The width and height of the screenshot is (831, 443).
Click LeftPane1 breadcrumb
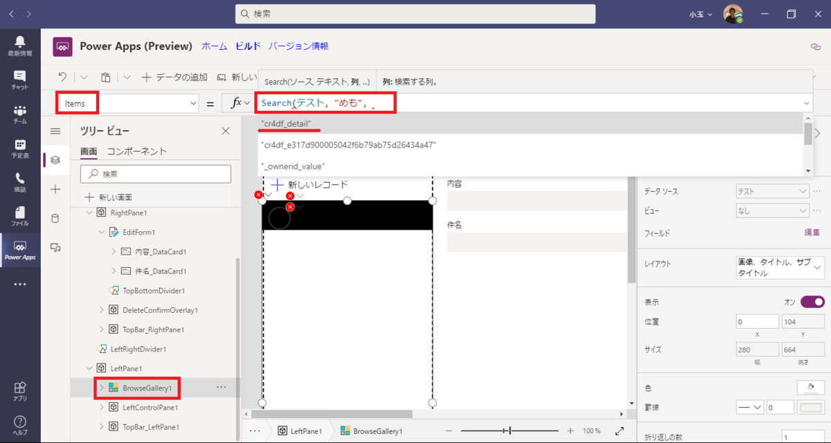point(300,431)
